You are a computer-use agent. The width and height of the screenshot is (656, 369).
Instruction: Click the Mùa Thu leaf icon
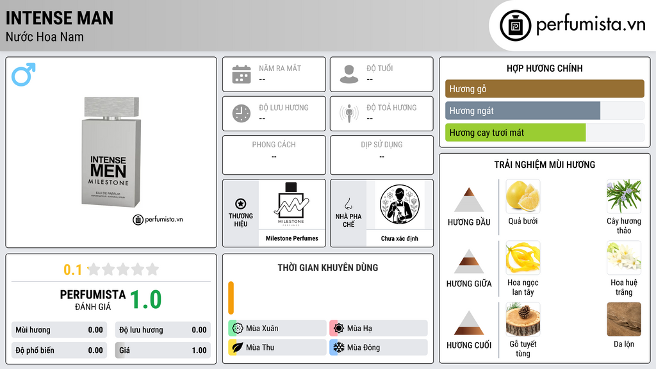point(237,347)
